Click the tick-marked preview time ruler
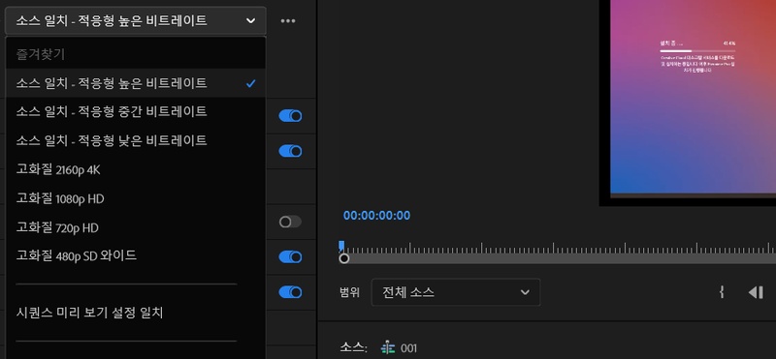This screenshot has width=776, height=359. 557,248
